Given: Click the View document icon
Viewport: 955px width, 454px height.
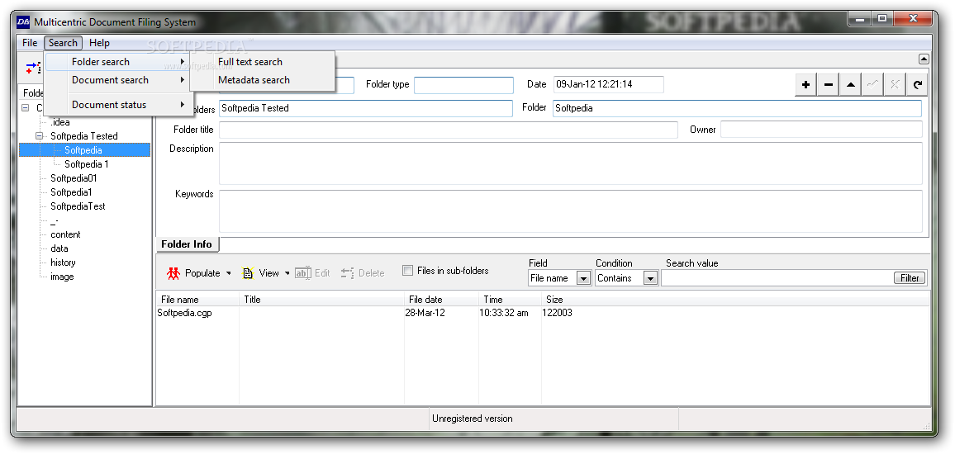Looking at the screenshot, I should (247, 273).
